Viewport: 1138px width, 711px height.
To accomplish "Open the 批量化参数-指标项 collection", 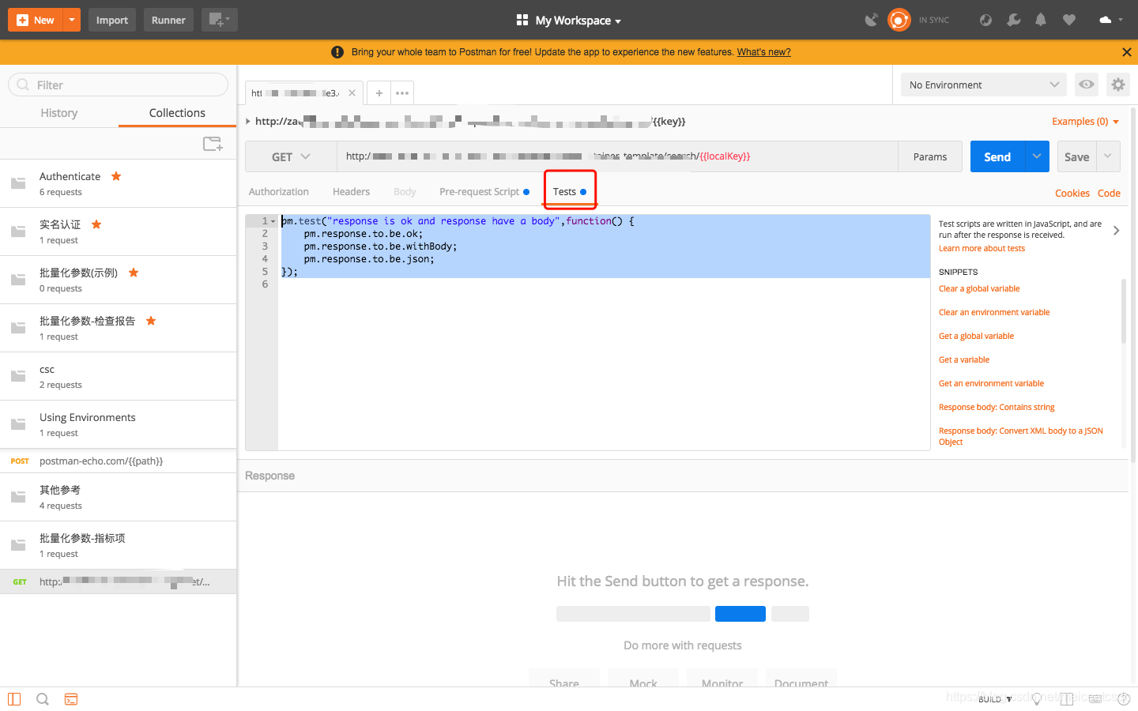I will (119, 545).
